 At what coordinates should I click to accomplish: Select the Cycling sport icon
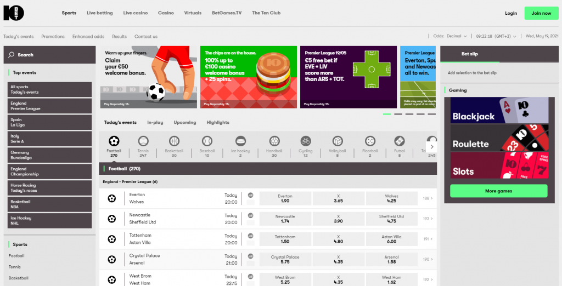click(305, 141)
